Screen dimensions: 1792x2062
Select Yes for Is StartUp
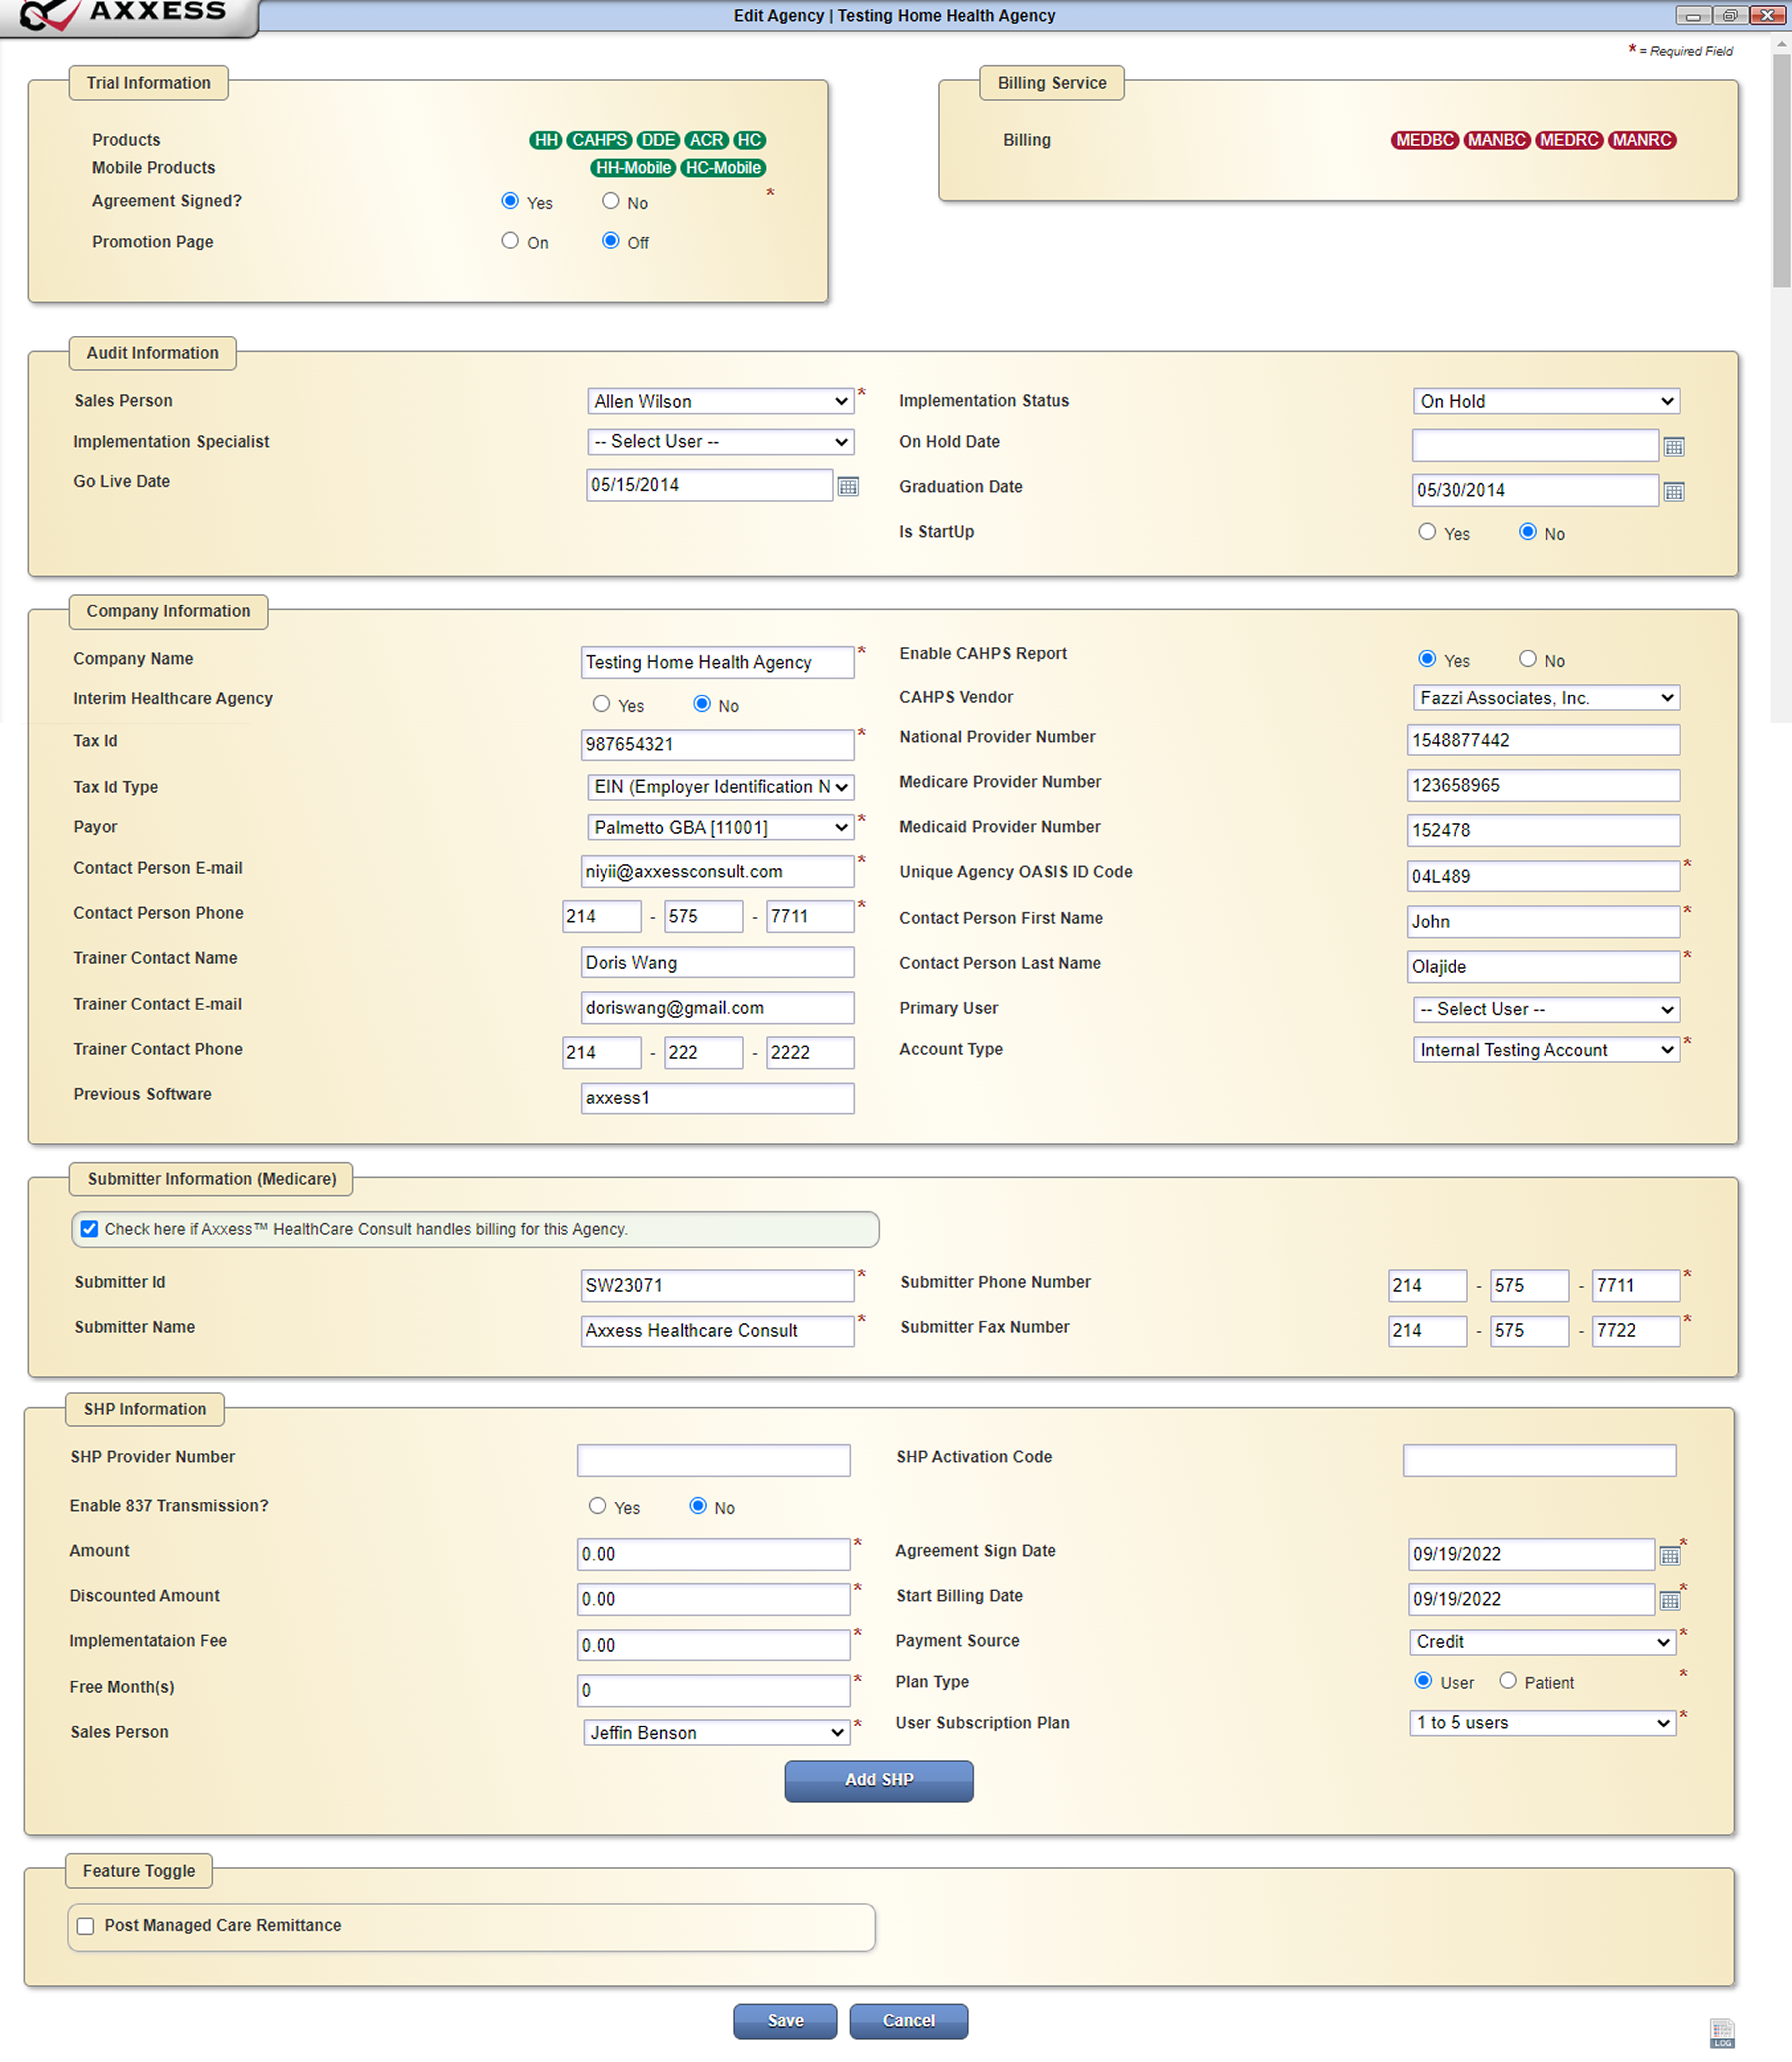click(1427, 532)
